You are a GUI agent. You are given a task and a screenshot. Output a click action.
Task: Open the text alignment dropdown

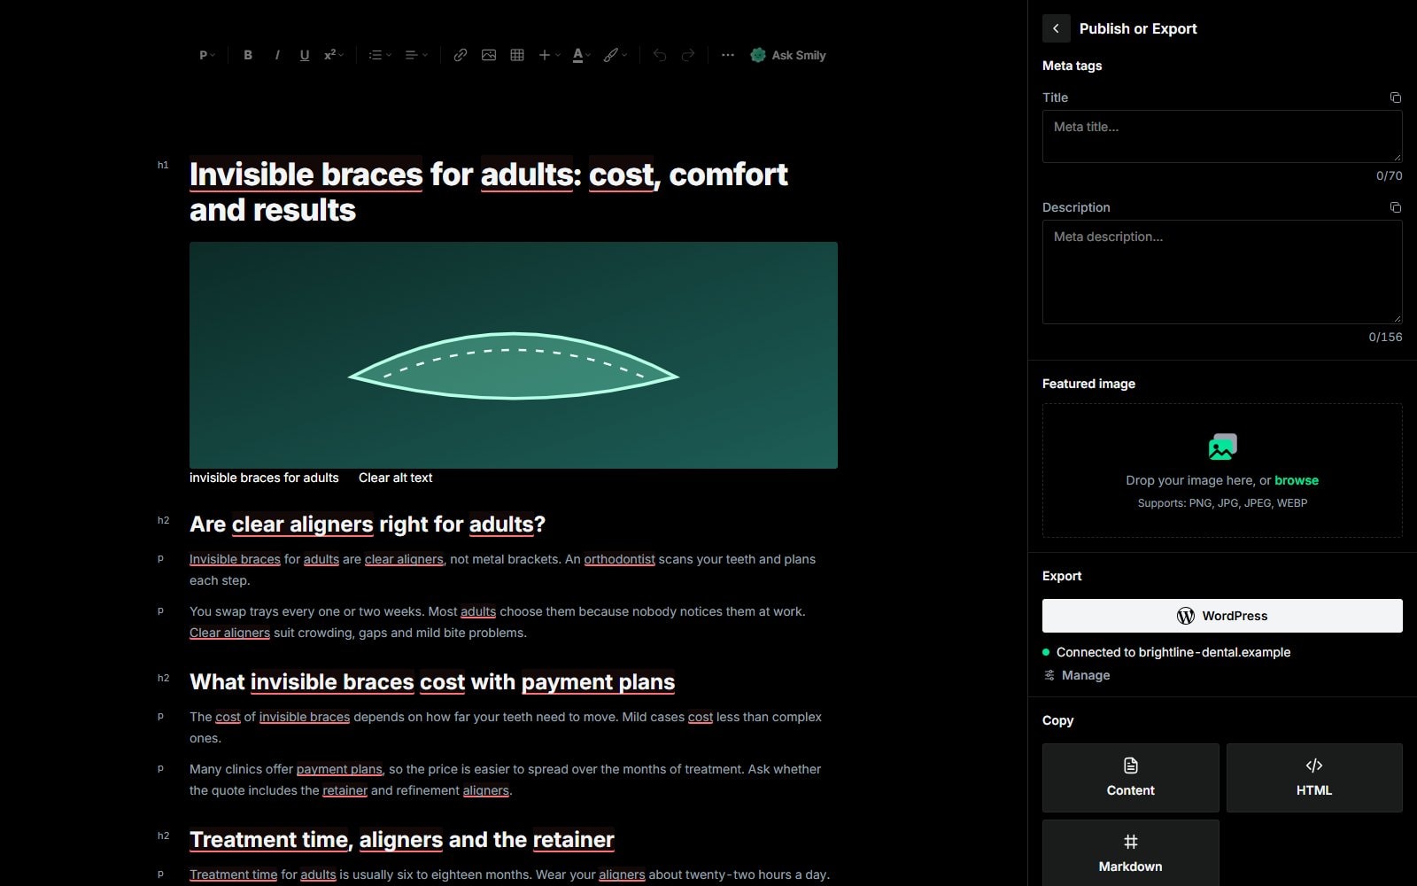pyautogui.click(x=416, y=55)
